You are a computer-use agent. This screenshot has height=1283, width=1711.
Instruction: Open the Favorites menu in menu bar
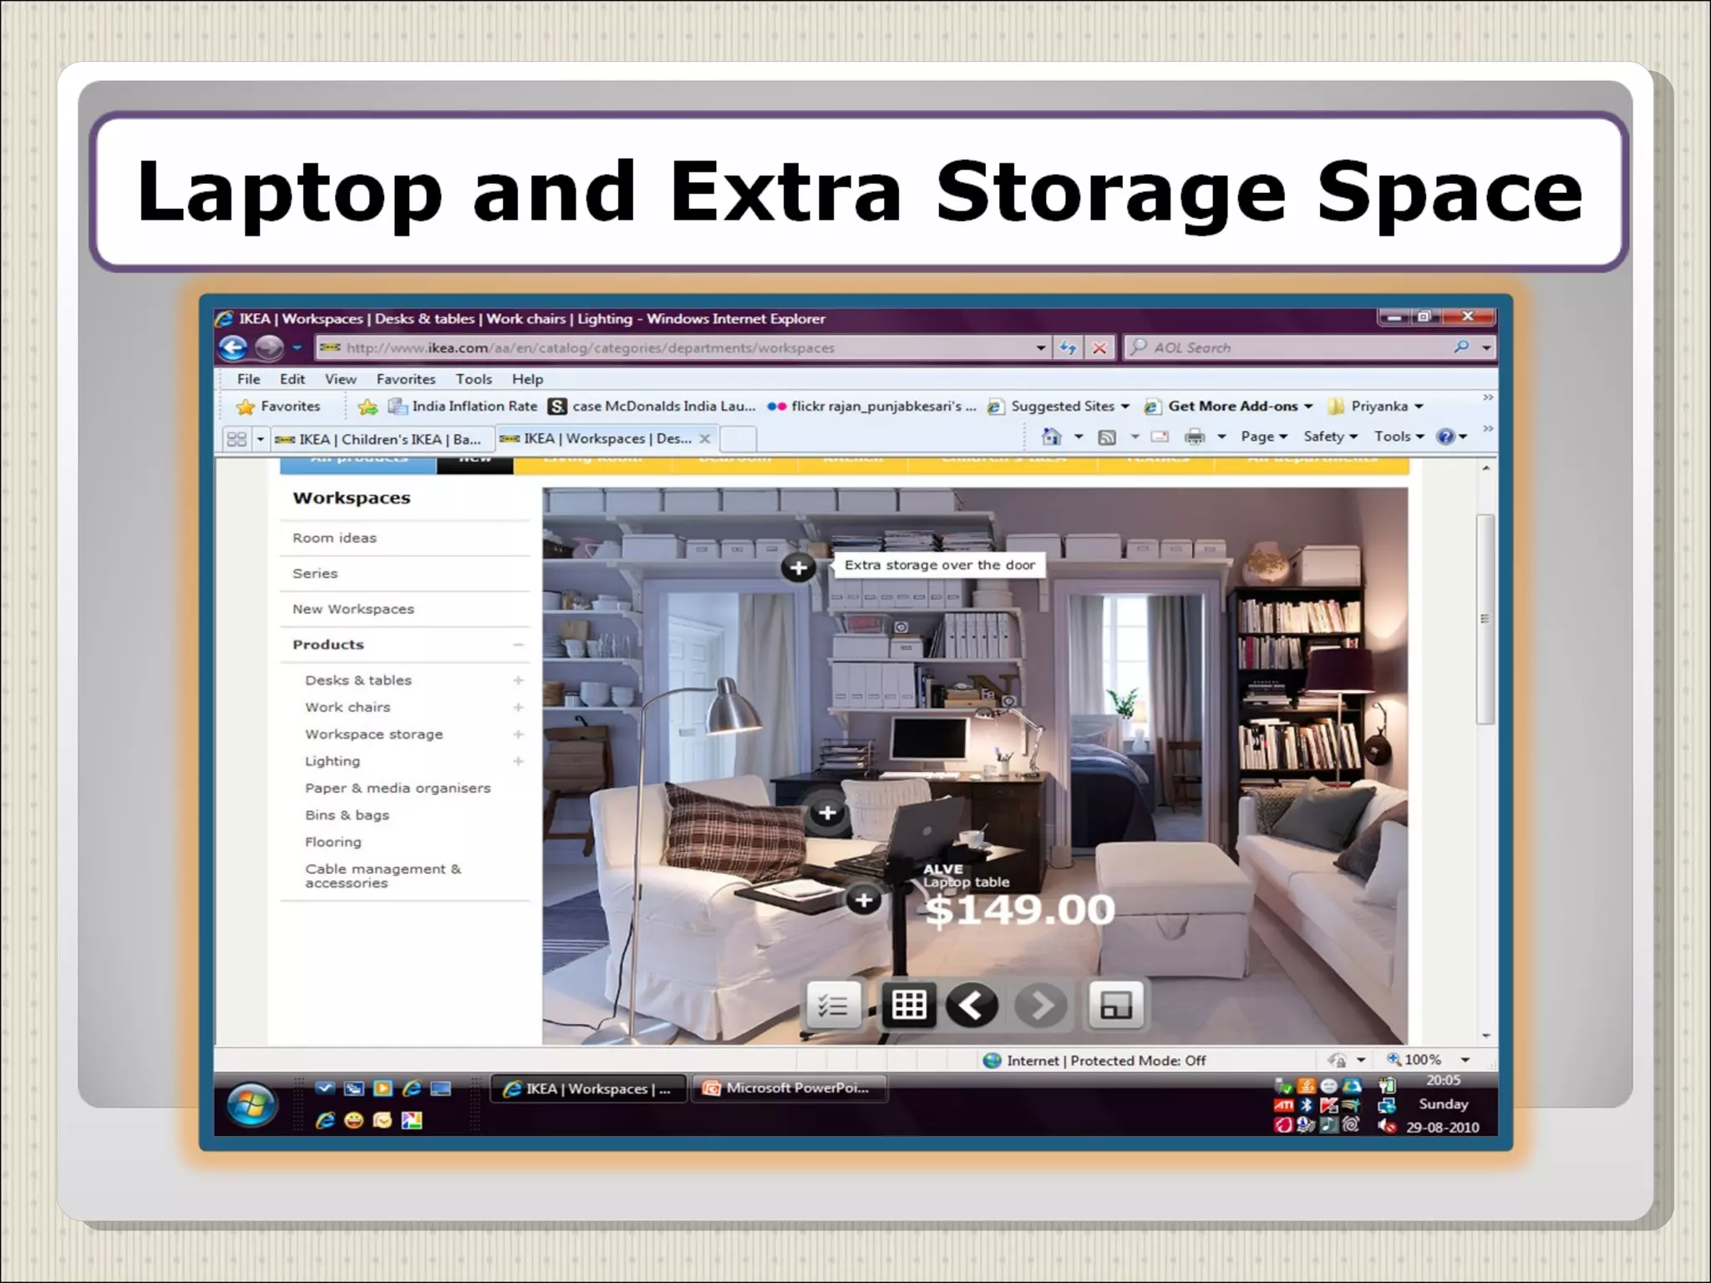pyautogui.click(x=405, y=379)
